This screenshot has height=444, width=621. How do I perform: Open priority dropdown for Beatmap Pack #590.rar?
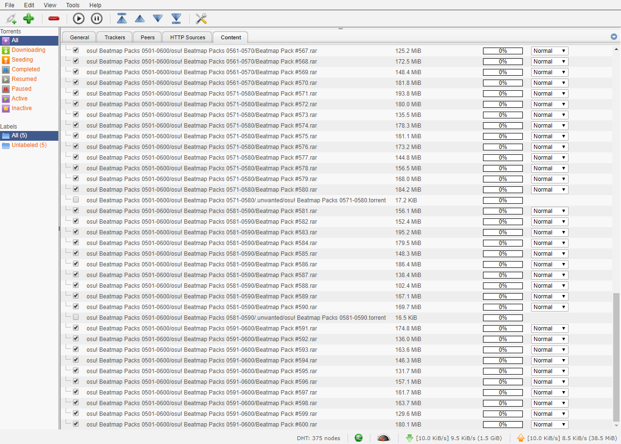pos(550,307)
